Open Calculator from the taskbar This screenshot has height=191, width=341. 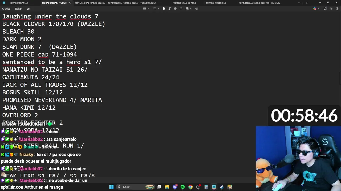(x=206, y=187)
